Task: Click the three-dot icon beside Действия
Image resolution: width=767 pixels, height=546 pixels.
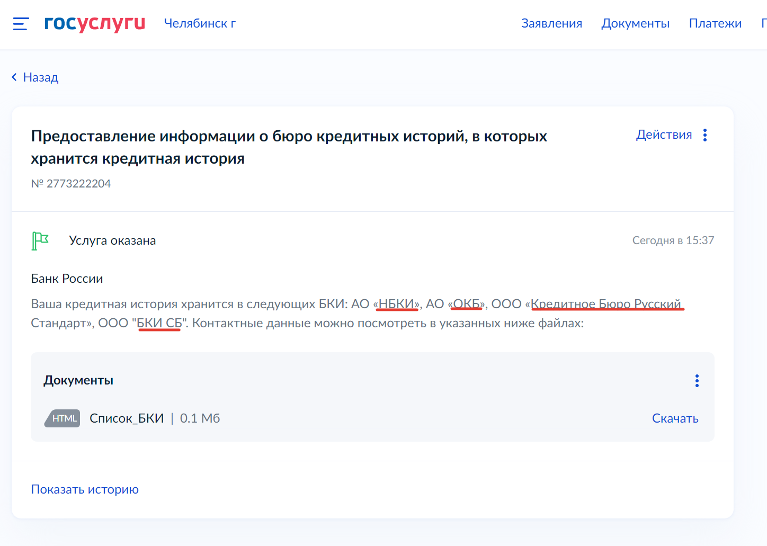Action: [704, 135]
